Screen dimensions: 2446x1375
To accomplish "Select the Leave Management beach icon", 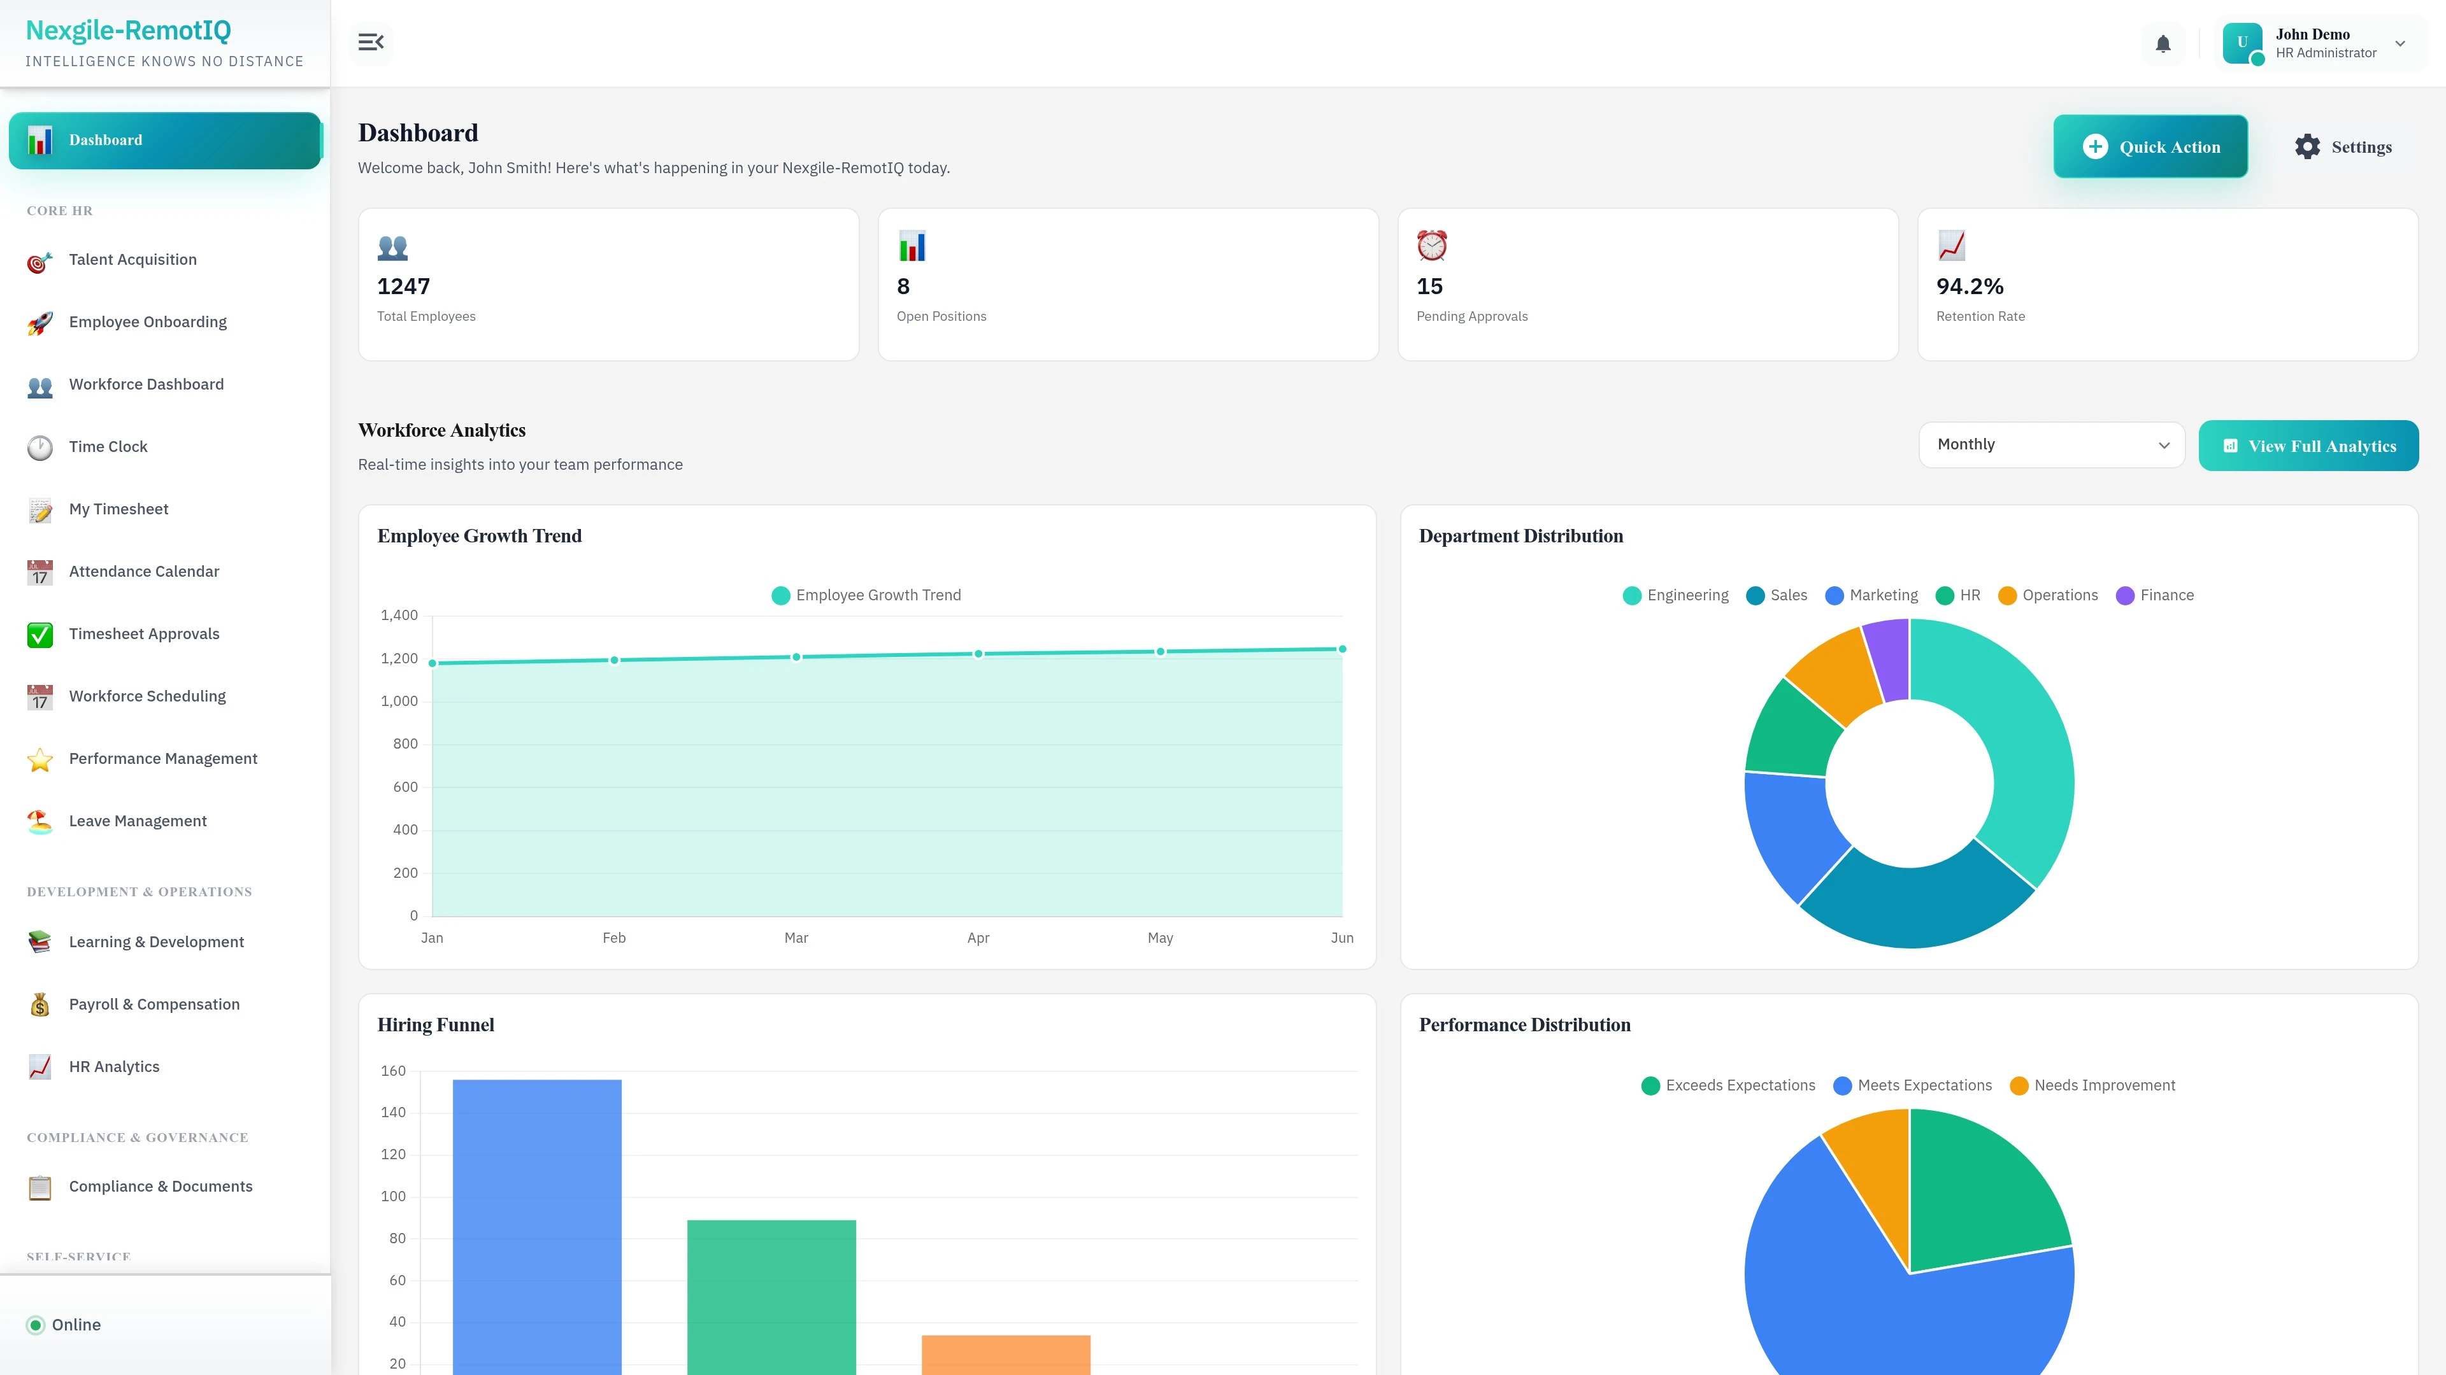I will (39, 821).
